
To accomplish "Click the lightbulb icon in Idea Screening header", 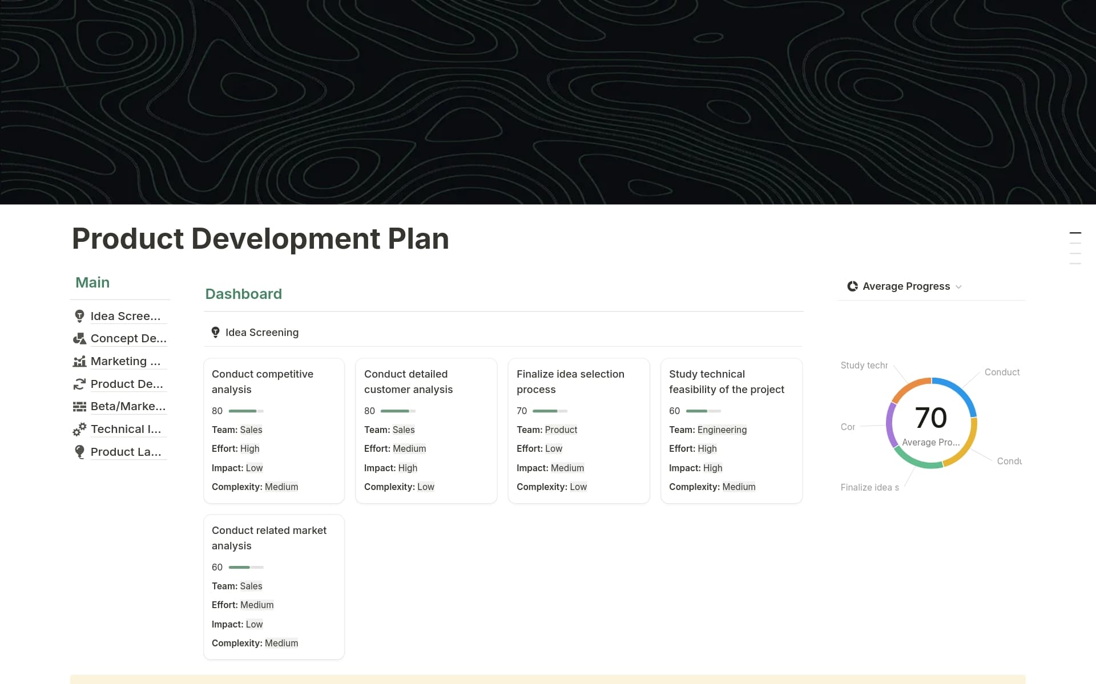I will click(x=215, y=333).
